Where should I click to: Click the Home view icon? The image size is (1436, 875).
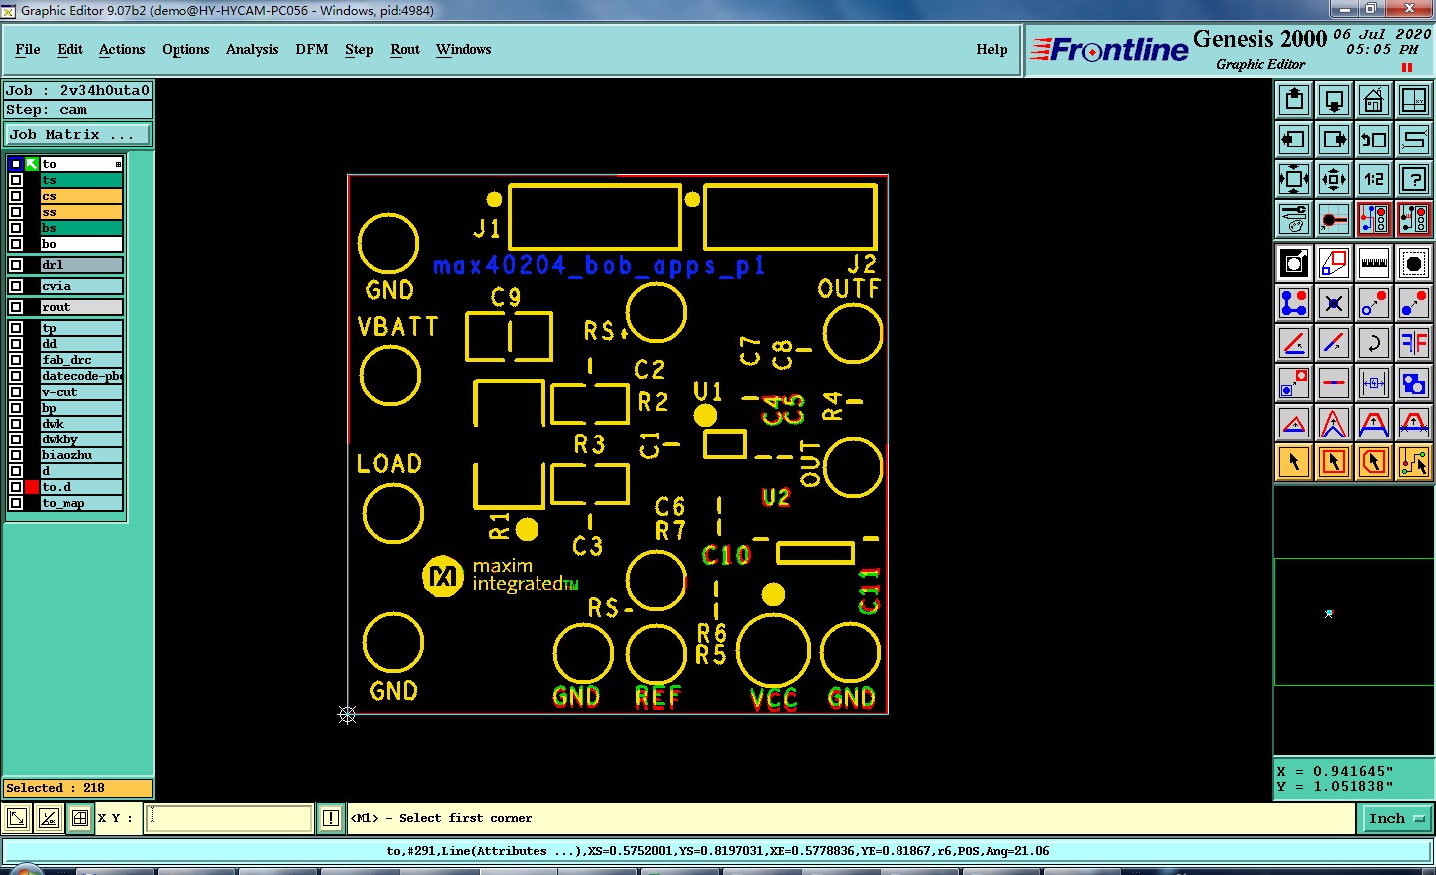[x=1374, y=100]
